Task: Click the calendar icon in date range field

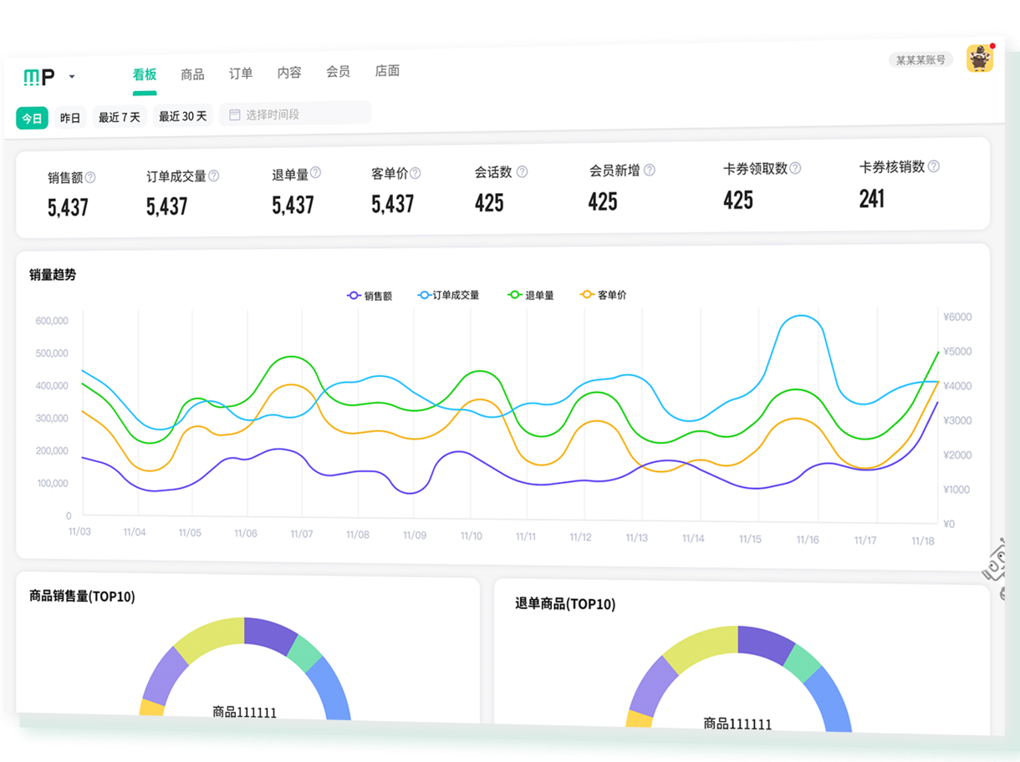Action: 235,114
